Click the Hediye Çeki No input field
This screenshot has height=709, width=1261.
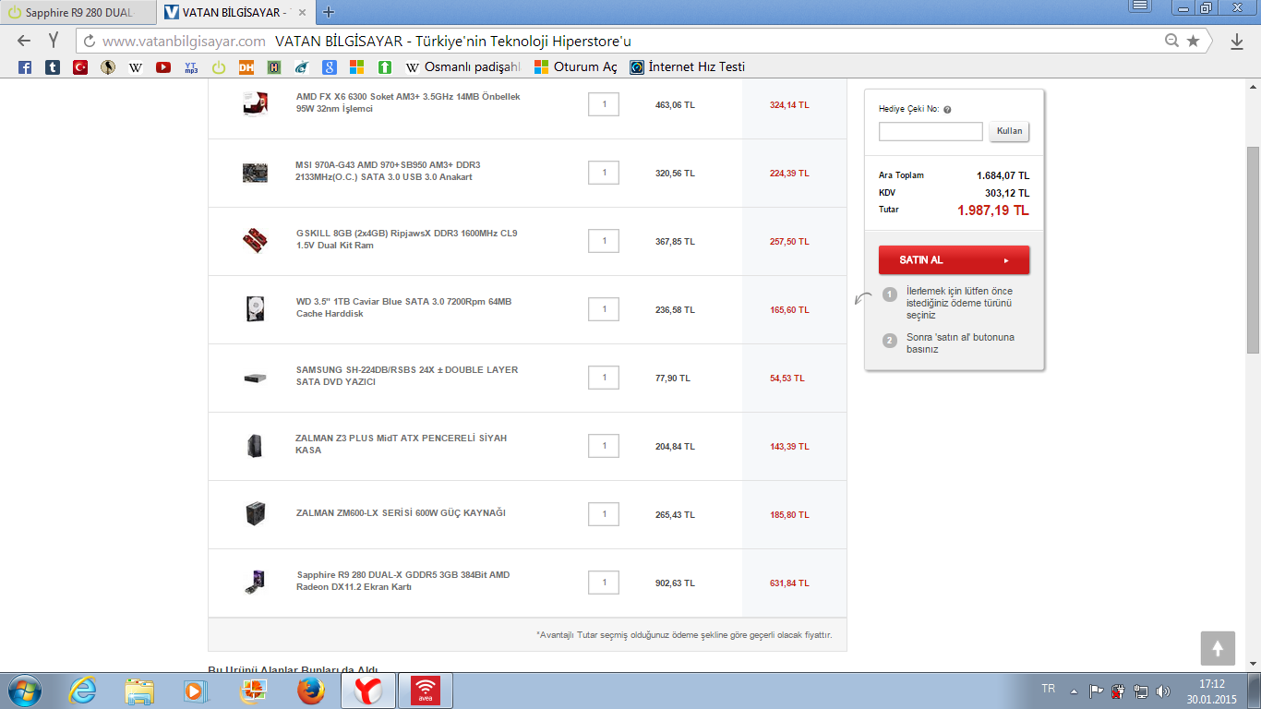pos(931,132)
